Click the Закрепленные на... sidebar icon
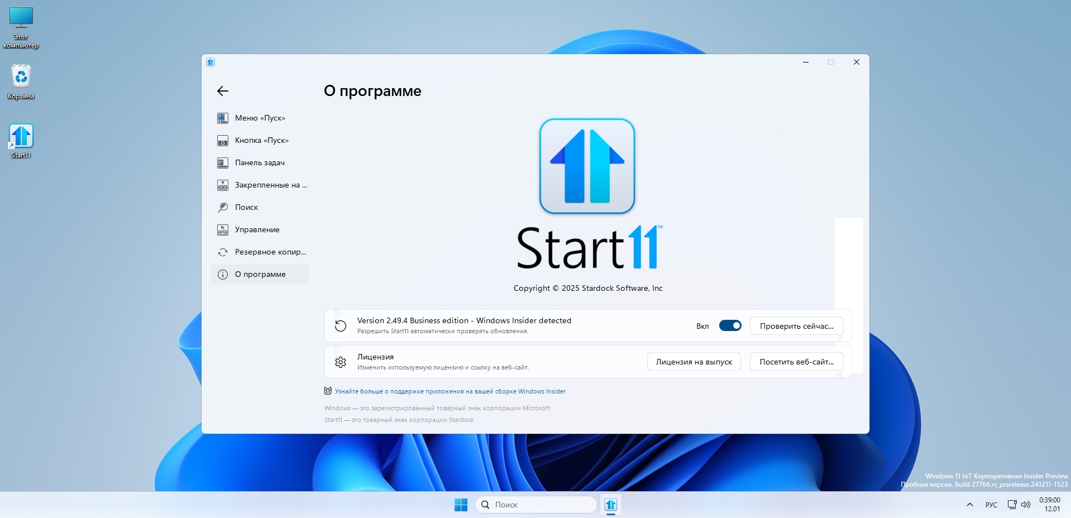 [x=222, y=185]
